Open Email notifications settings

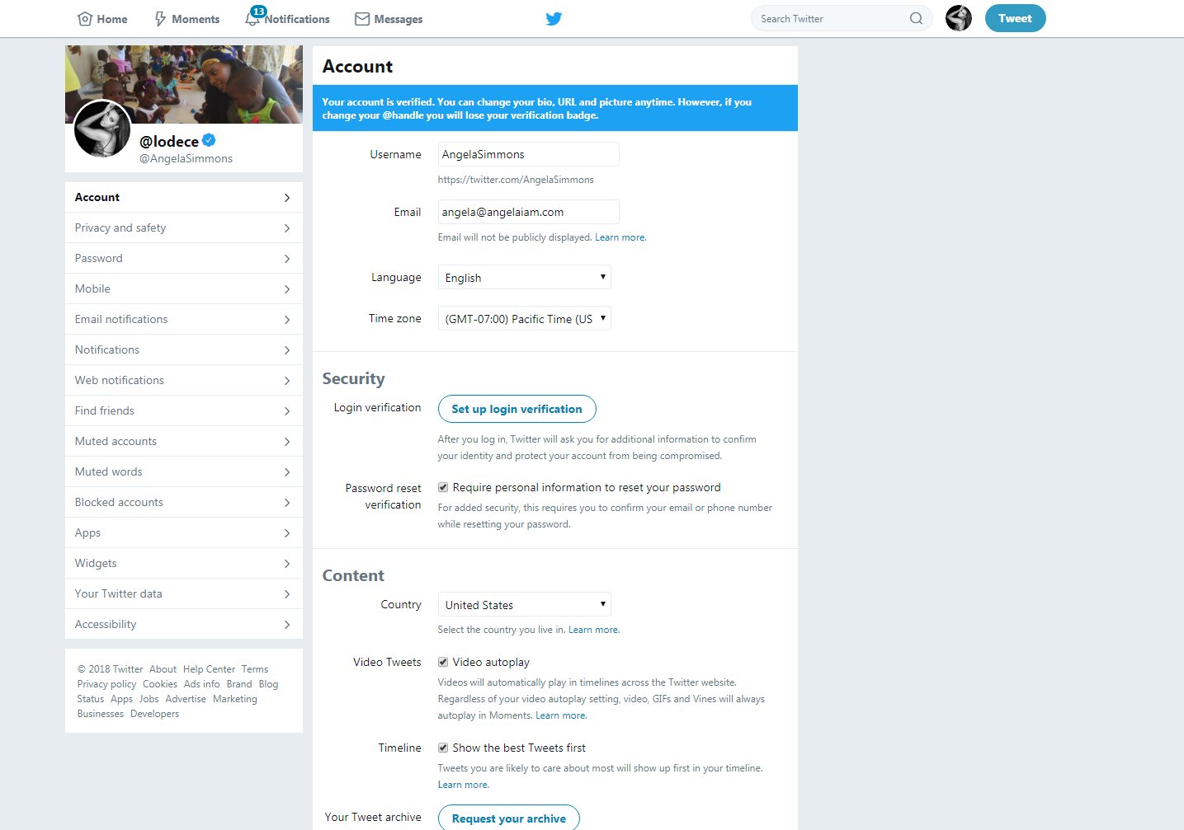coord(184,319)
